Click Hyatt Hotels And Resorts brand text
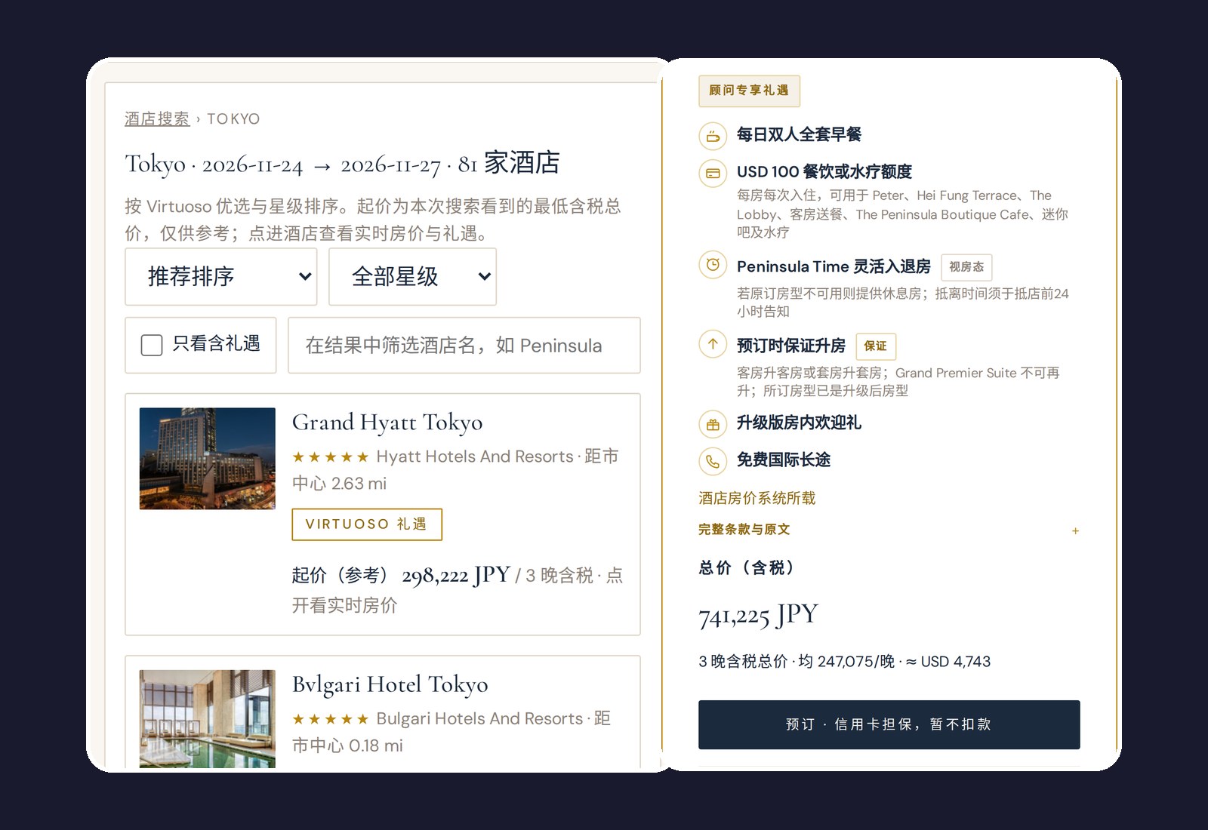Screen dimensions: 1208x830 475,456
